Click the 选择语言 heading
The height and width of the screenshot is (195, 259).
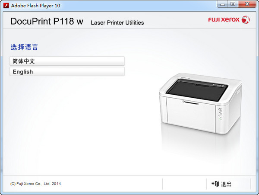pos(24,47)
